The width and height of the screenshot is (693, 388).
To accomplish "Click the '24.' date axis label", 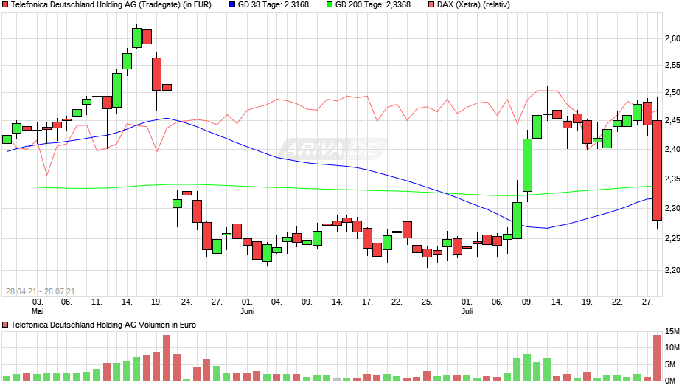I will pos(187,302).
